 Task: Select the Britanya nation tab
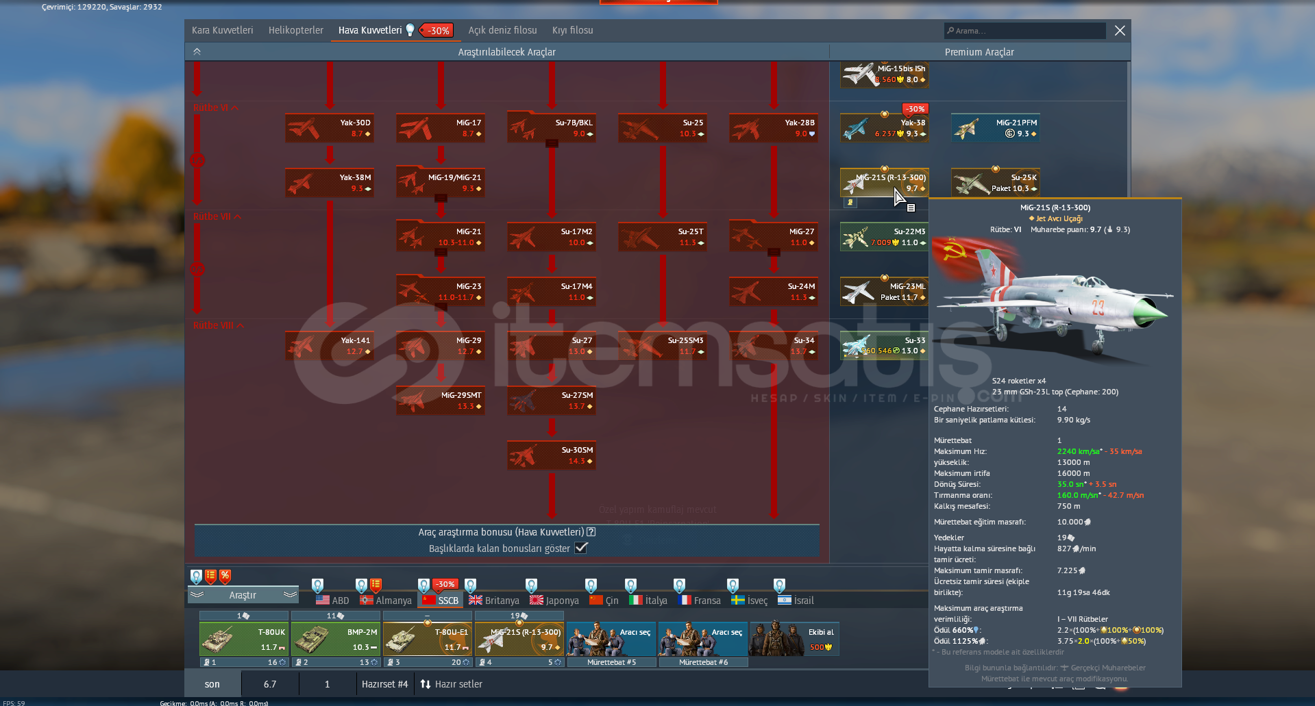click(x=494, y=600)
